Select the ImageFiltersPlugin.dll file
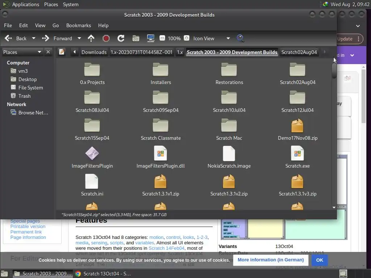371x278 pixels. click(161, 157)
